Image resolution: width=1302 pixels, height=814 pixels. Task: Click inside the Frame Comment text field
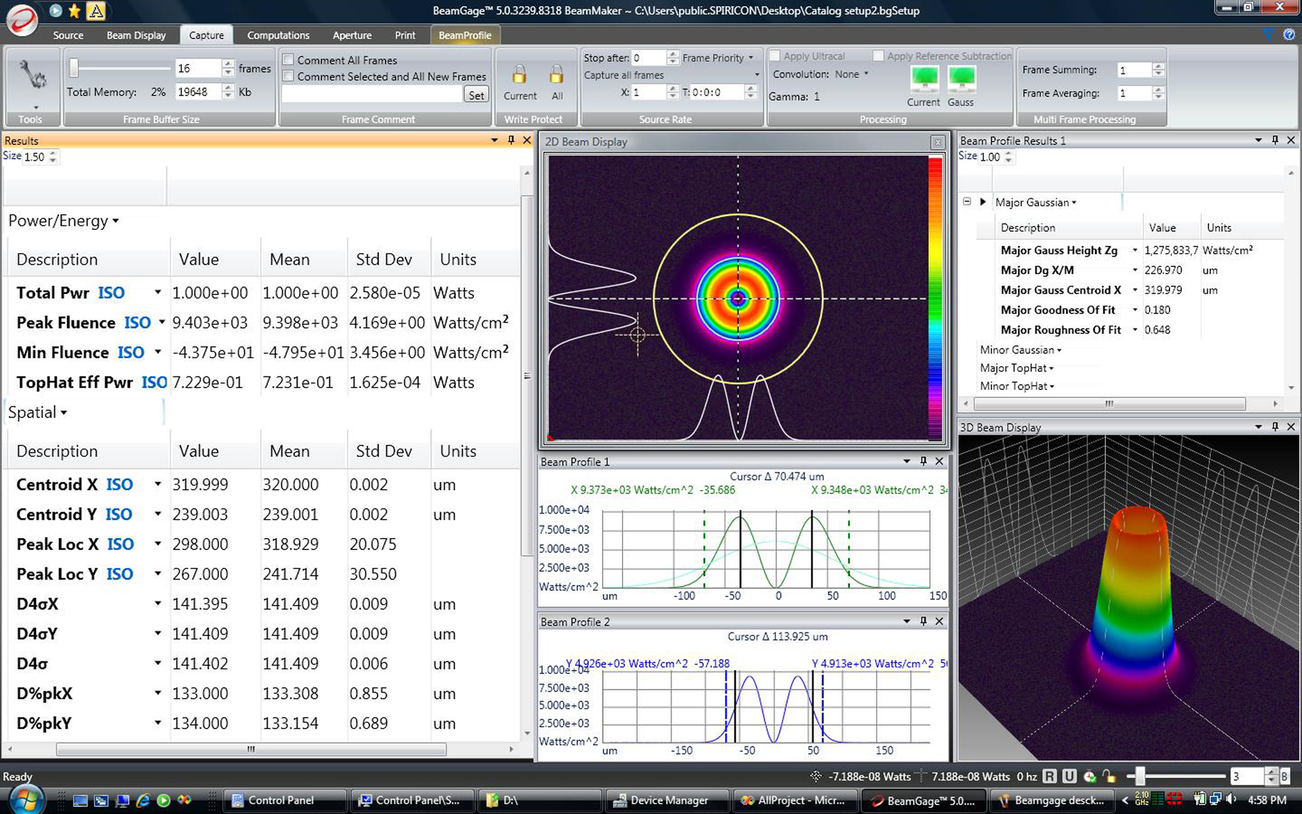click(370, 94)
